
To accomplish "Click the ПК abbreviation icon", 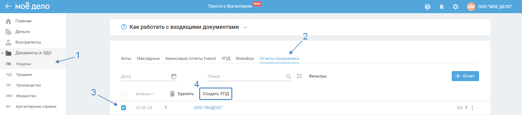I will [9, 64].
